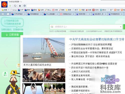Open the mud wrestling photo thumbnail
This screenshot has height=94, width=125.
[x=55, y=75]
